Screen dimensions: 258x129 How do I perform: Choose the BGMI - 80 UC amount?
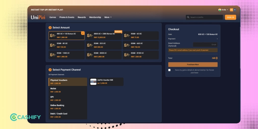click(x=67, y=45)
